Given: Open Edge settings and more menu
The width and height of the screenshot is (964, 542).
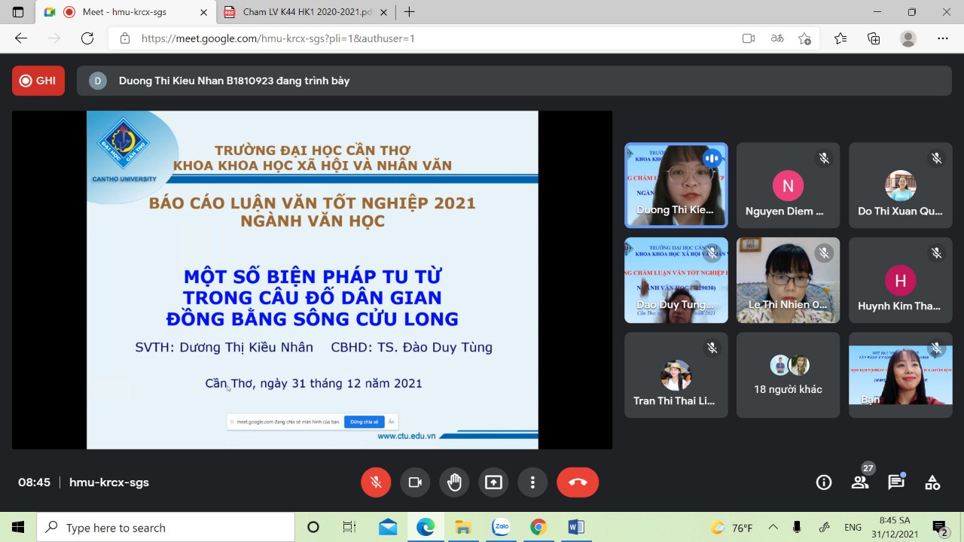Looking at the screenshot, I should click(x=943, y=38).
